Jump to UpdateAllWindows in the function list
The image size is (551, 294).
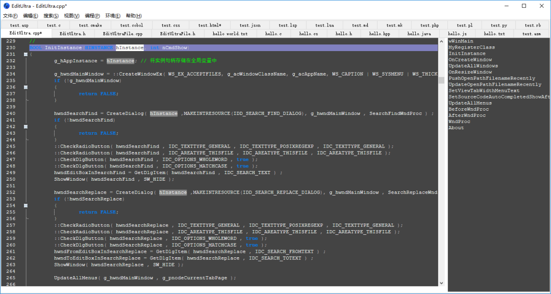coord(473,66)
